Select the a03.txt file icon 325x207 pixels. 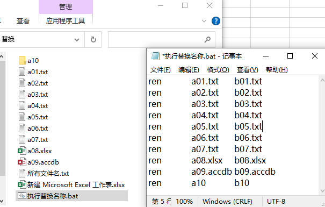tap(22, 95)
